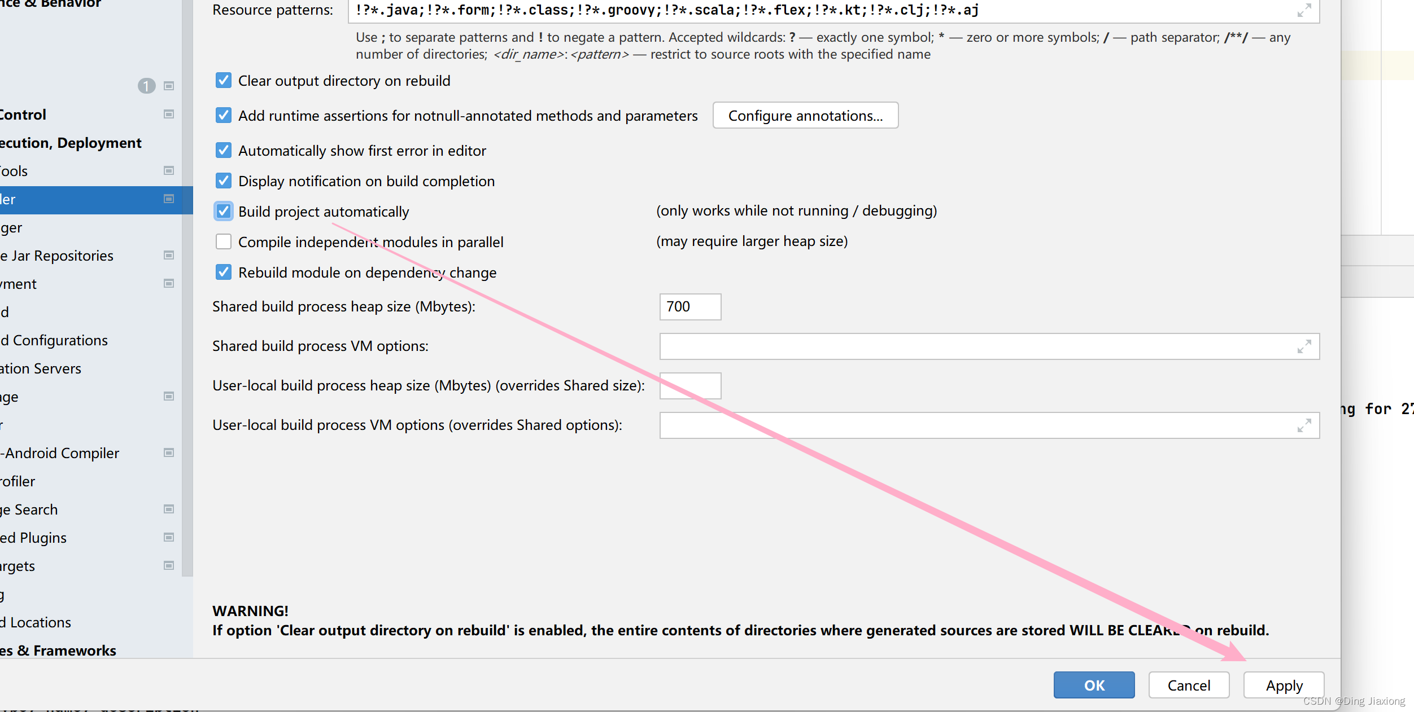The image size is (1414, 712).
Task: Click project-level icon next to Jar Repositories
Action: 168,256
